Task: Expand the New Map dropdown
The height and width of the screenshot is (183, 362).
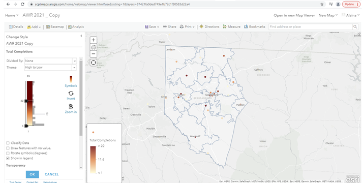Action: [328, 15]
